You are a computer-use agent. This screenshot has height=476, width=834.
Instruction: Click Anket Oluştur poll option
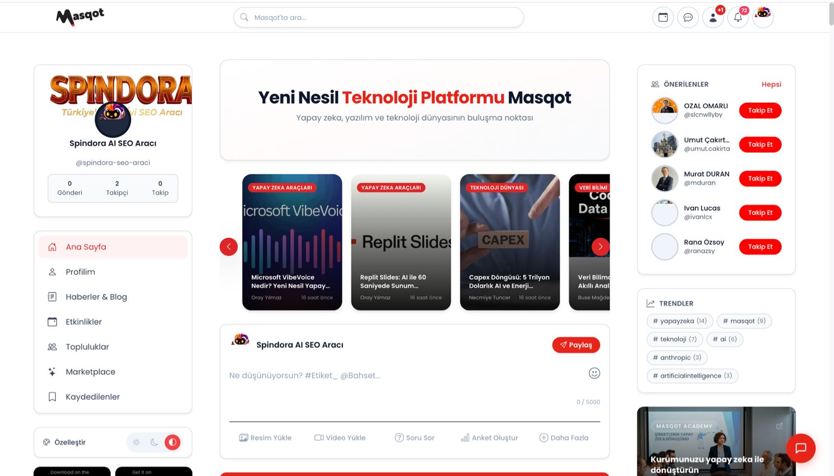click(x=489, y=437)
